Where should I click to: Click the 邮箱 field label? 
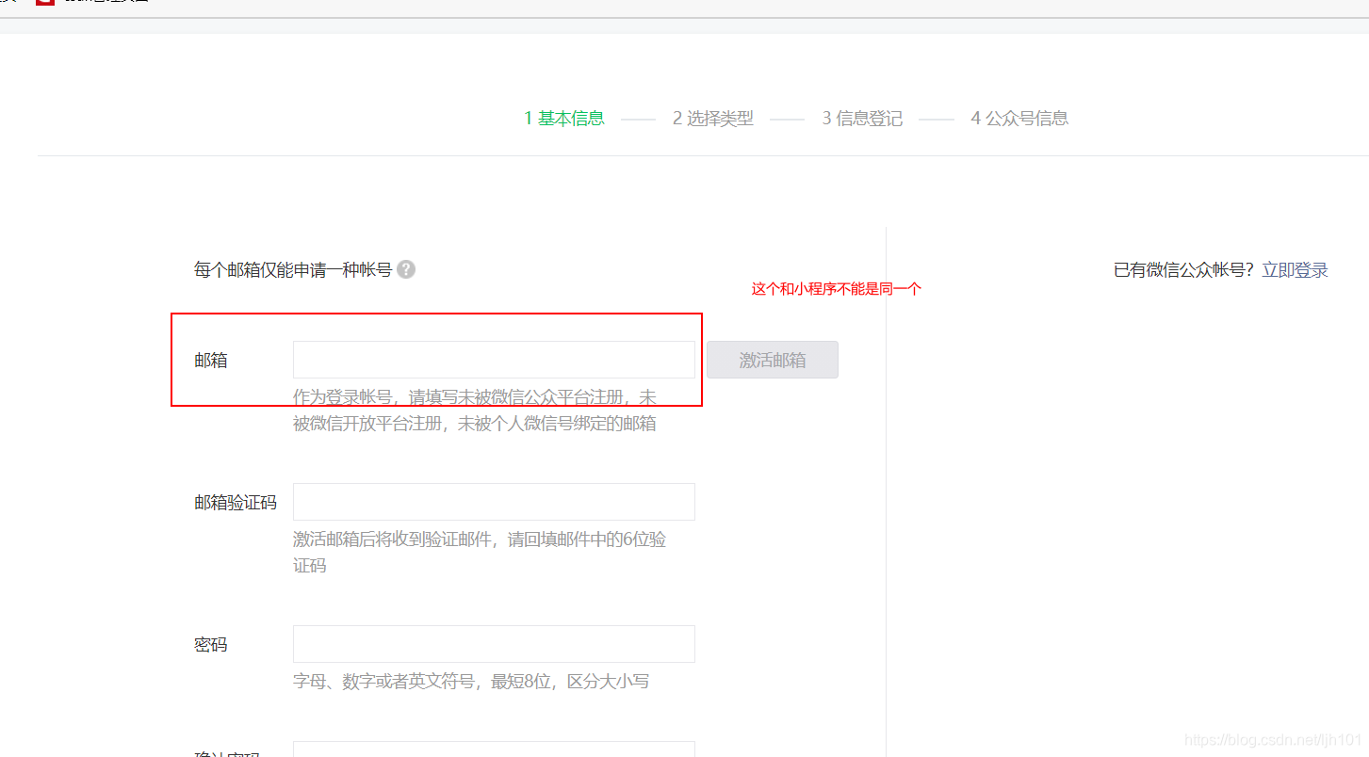click(211, 361)
